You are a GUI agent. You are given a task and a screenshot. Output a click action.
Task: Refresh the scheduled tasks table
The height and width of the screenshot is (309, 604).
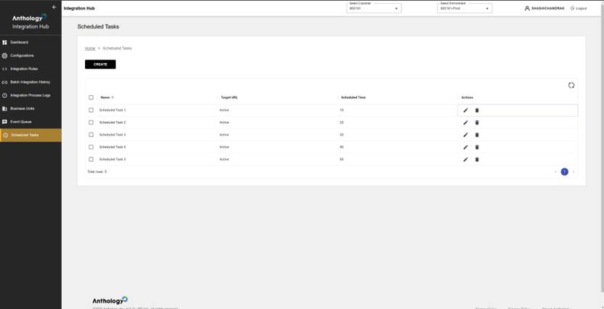(571, 86)
